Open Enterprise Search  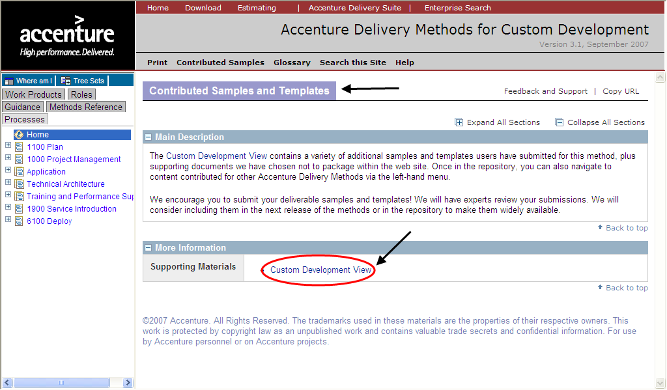tap(458, 8)
